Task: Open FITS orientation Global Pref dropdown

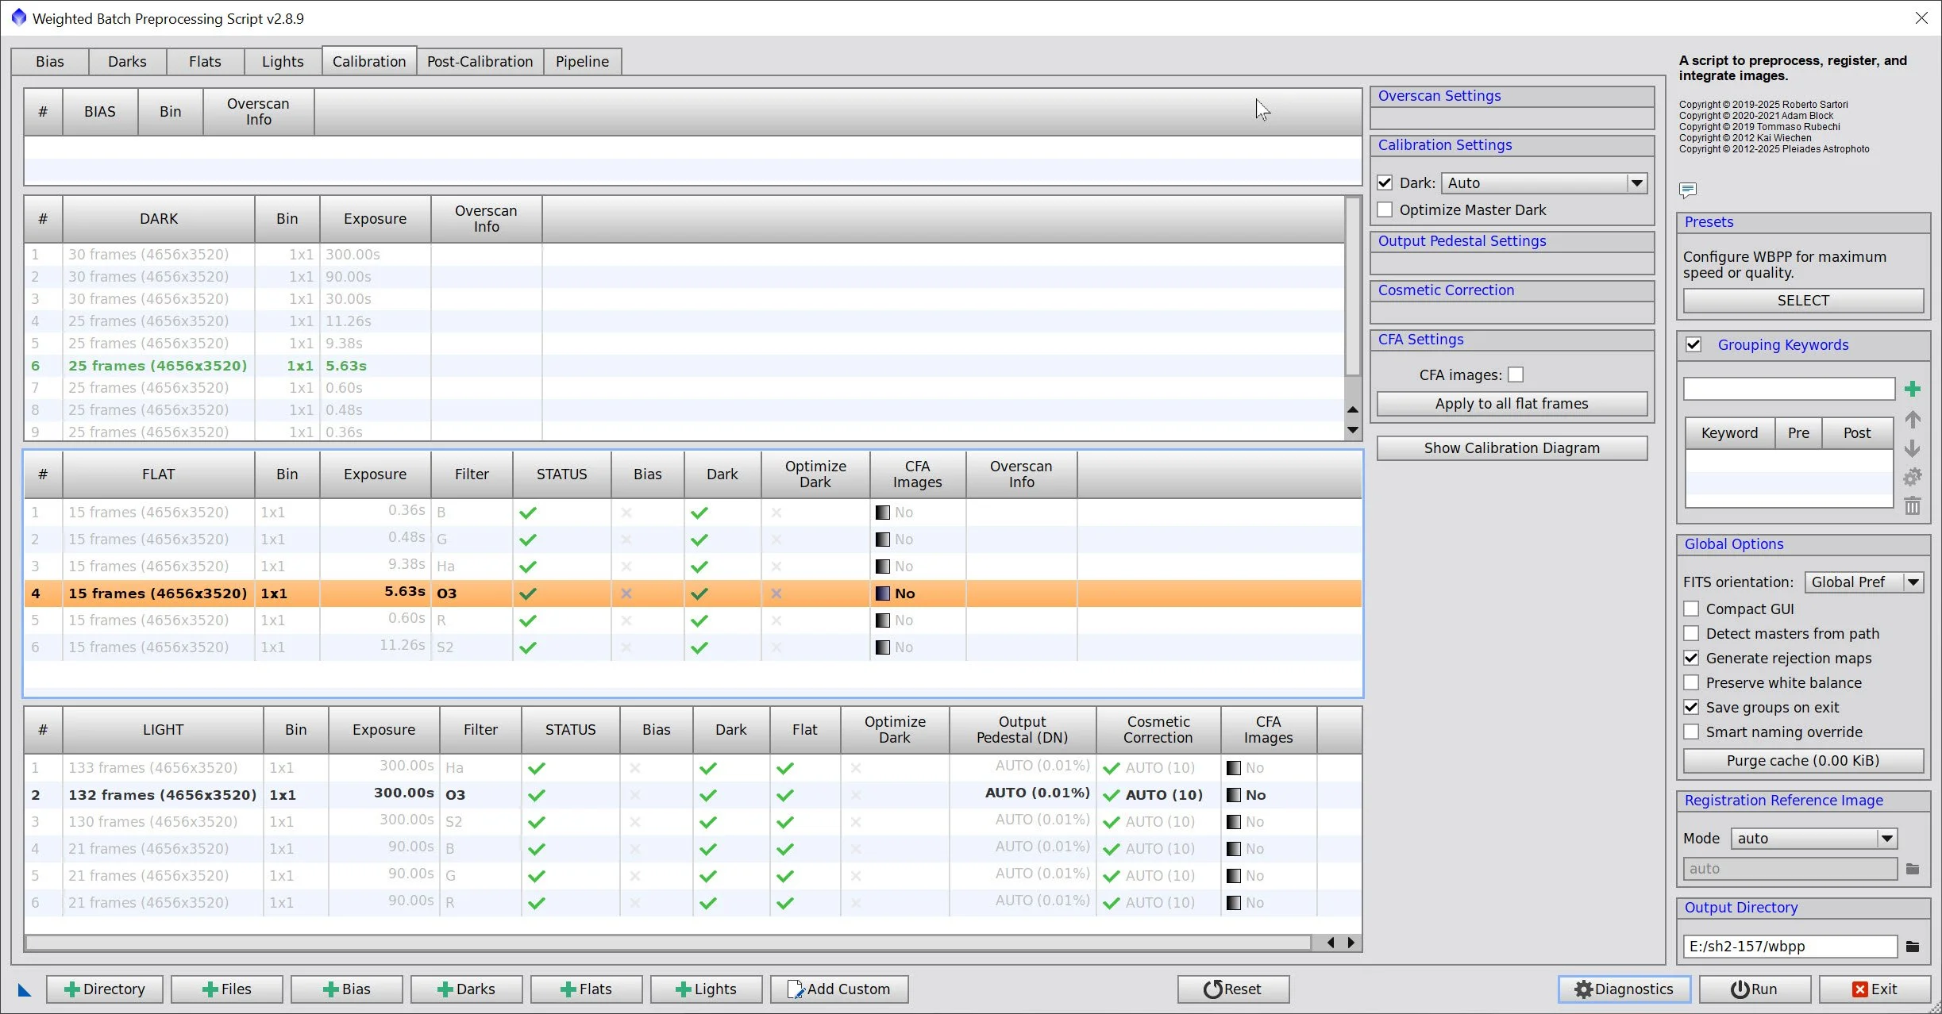Action: pyautogui.click(x=1913, y=582)
